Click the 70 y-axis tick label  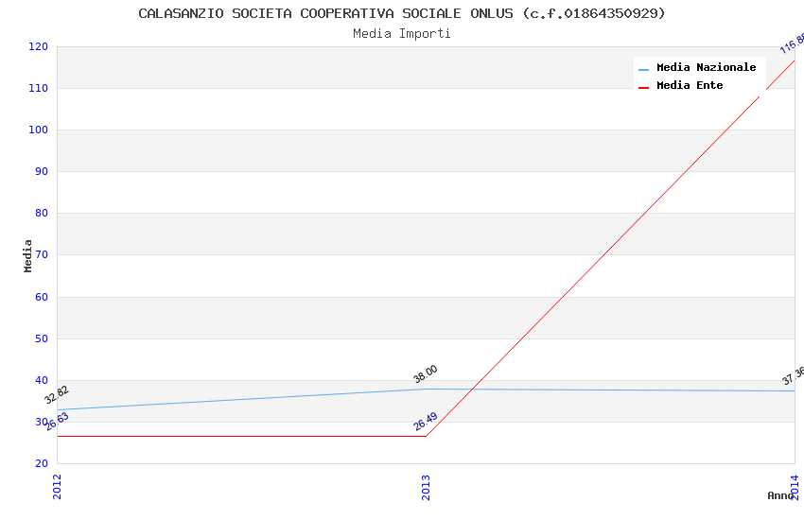[x=42, y=254]
